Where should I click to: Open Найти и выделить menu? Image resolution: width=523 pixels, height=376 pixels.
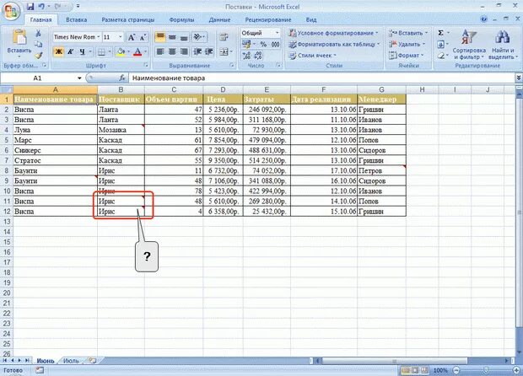coord(503,45)
